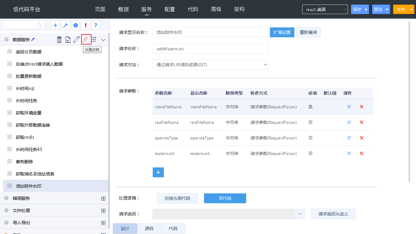Screen dimensions: 416x234
Task: Delete the operateType parameter row
Action: coord(362,138)
